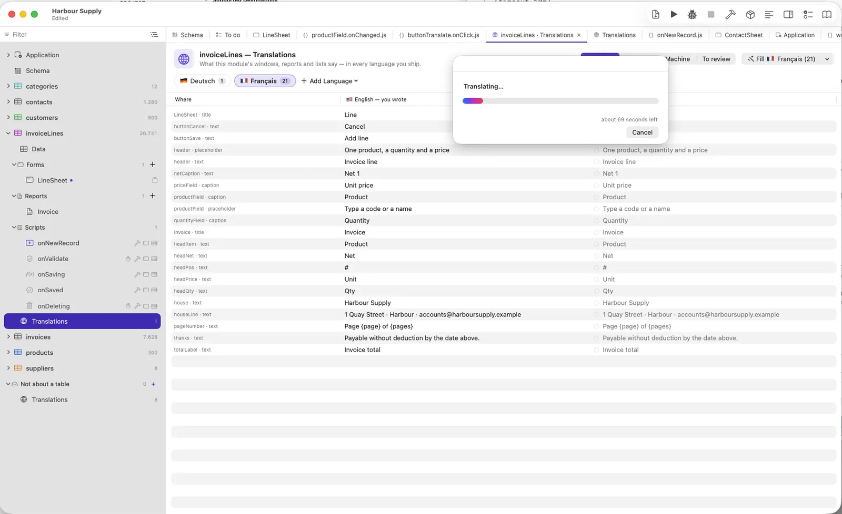Switch to the ContactSheet tab
Screen dimensions: 842x514
739,35
